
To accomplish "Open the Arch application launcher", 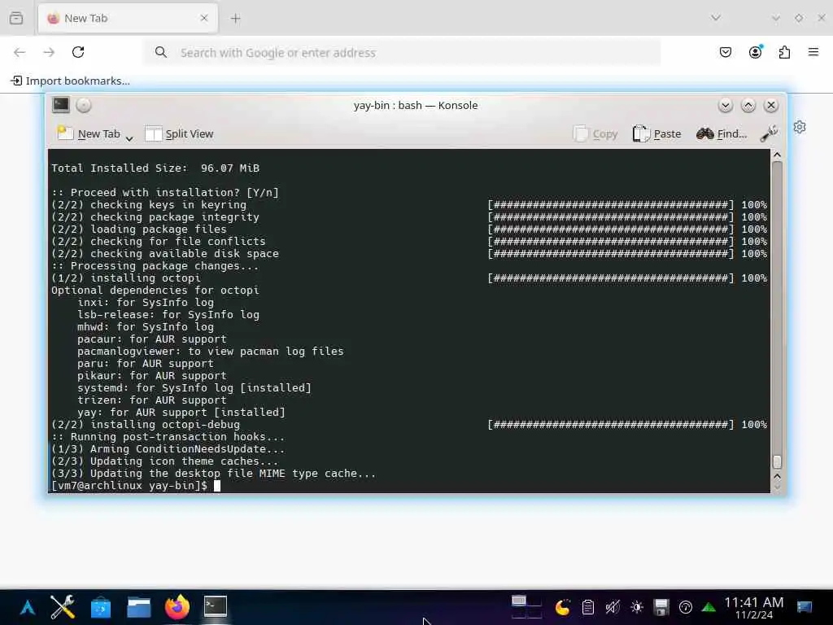I will 27,607.
